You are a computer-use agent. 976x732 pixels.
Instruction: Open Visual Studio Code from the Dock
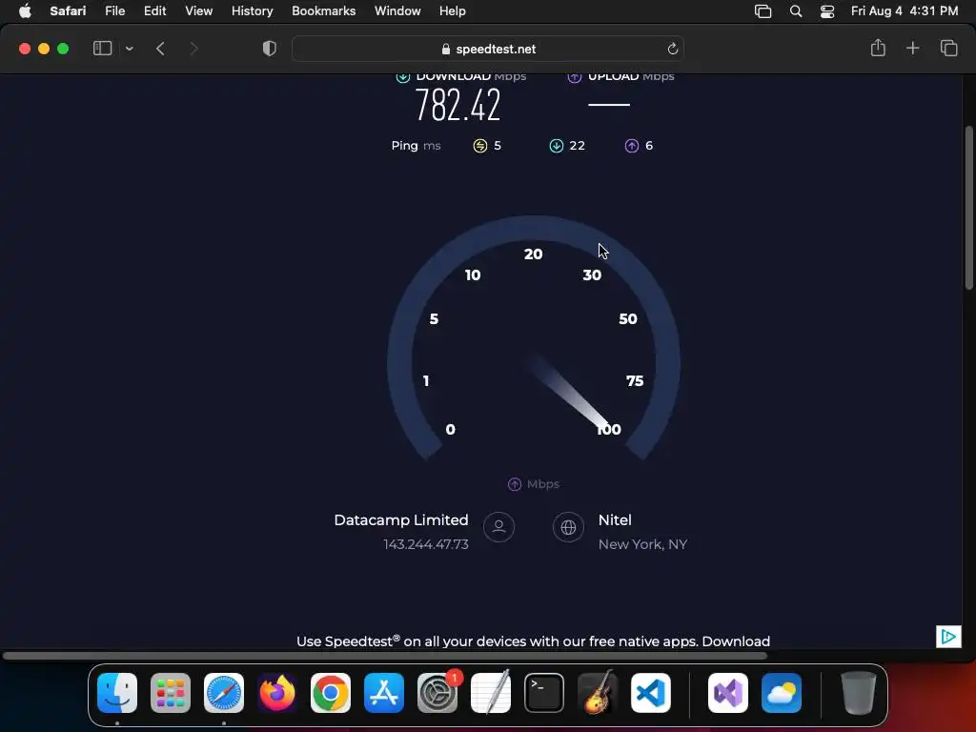[651, 693]
